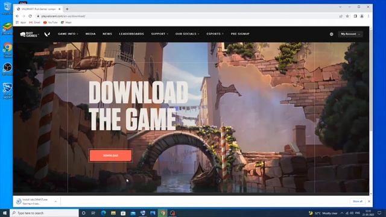Image resolution: width=386 pixels, height=217 pixels.
Task: Click the site lock icon
Action: click(38, 16)
